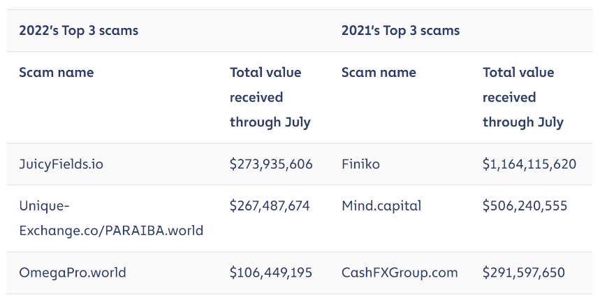Click the 2022 "Scam name" column header
The width and height of the screenshot is (600, 302).
(x=57, y=72)
